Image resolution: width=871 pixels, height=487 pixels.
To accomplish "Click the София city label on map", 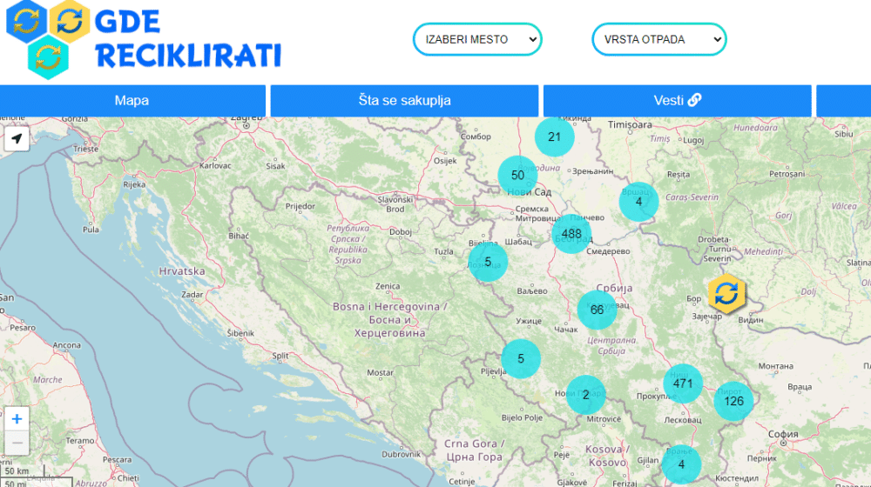I will [x=783, y=434].
